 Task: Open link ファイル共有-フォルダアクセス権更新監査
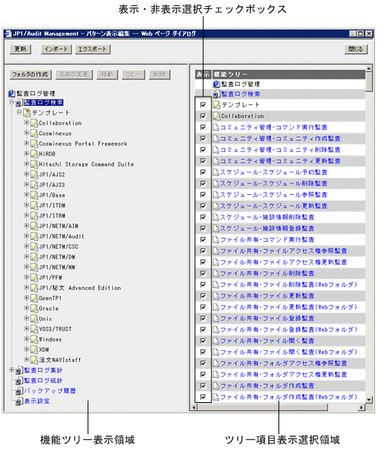click(284, 375)
